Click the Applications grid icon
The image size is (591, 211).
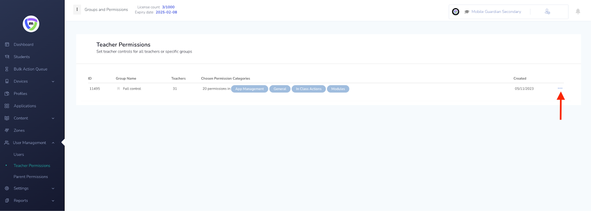7,106
